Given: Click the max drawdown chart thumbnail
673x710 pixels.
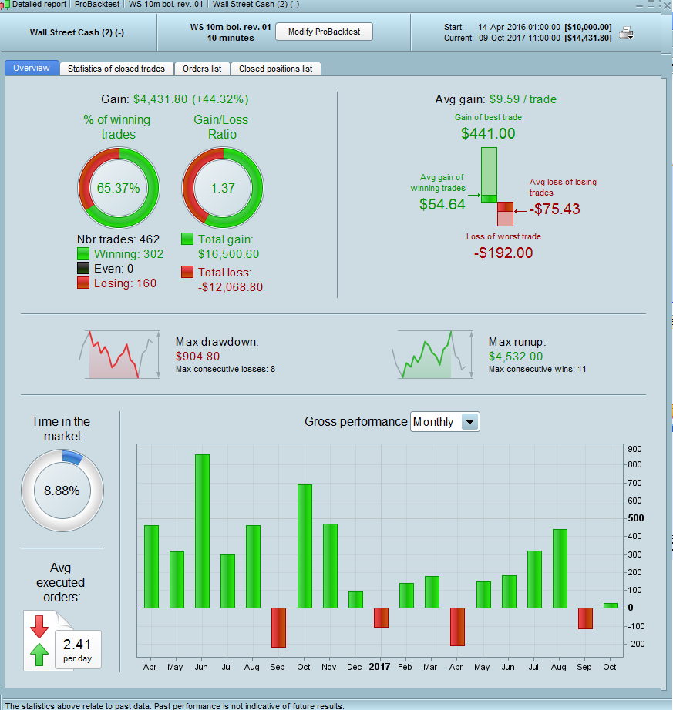Looking at the screenshot, I should click(119, 354).
